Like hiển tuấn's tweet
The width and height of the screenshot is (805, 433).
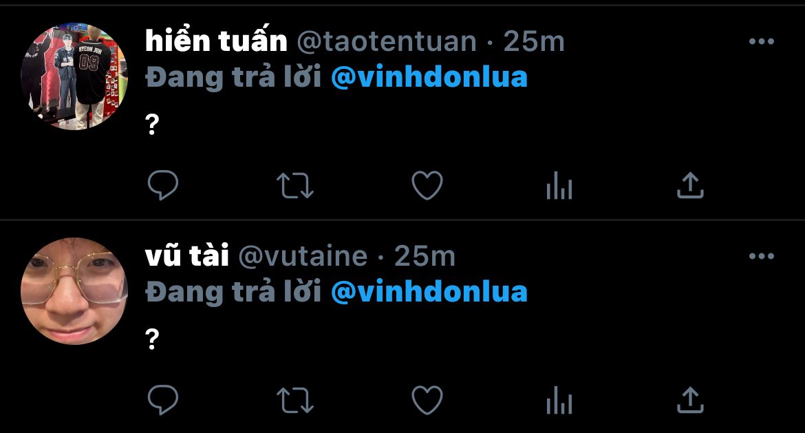tap(427, 185)
